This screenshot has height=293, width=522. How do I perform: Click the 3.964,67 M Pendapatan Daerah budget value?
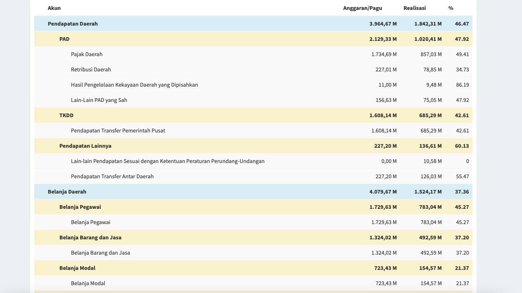[x=383, y=24]
